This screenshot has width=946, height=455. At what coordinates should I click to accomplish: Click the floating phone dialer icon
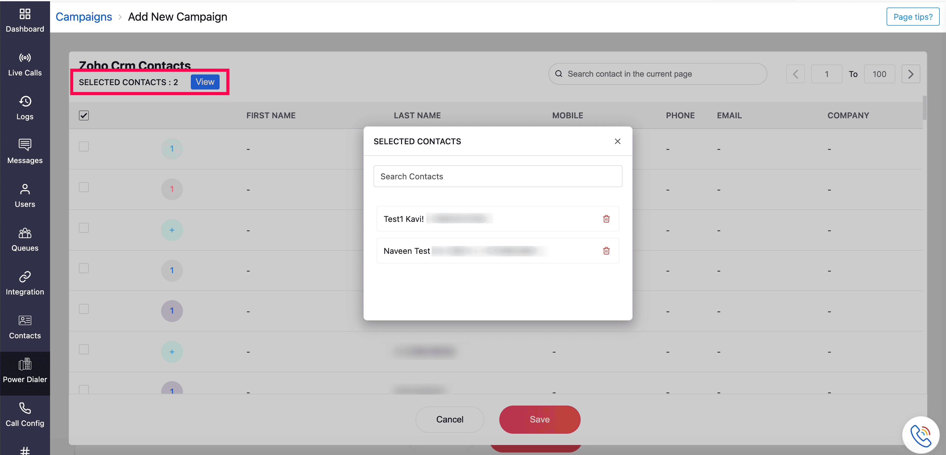coord(920,436)
